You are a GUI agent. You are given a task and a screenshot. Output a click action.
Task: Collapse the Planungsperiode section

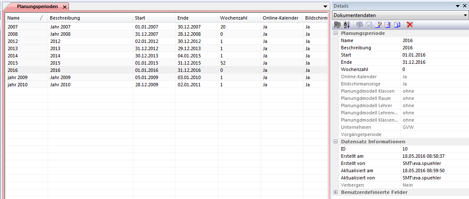pyautogui.click(x=336, y=33)
